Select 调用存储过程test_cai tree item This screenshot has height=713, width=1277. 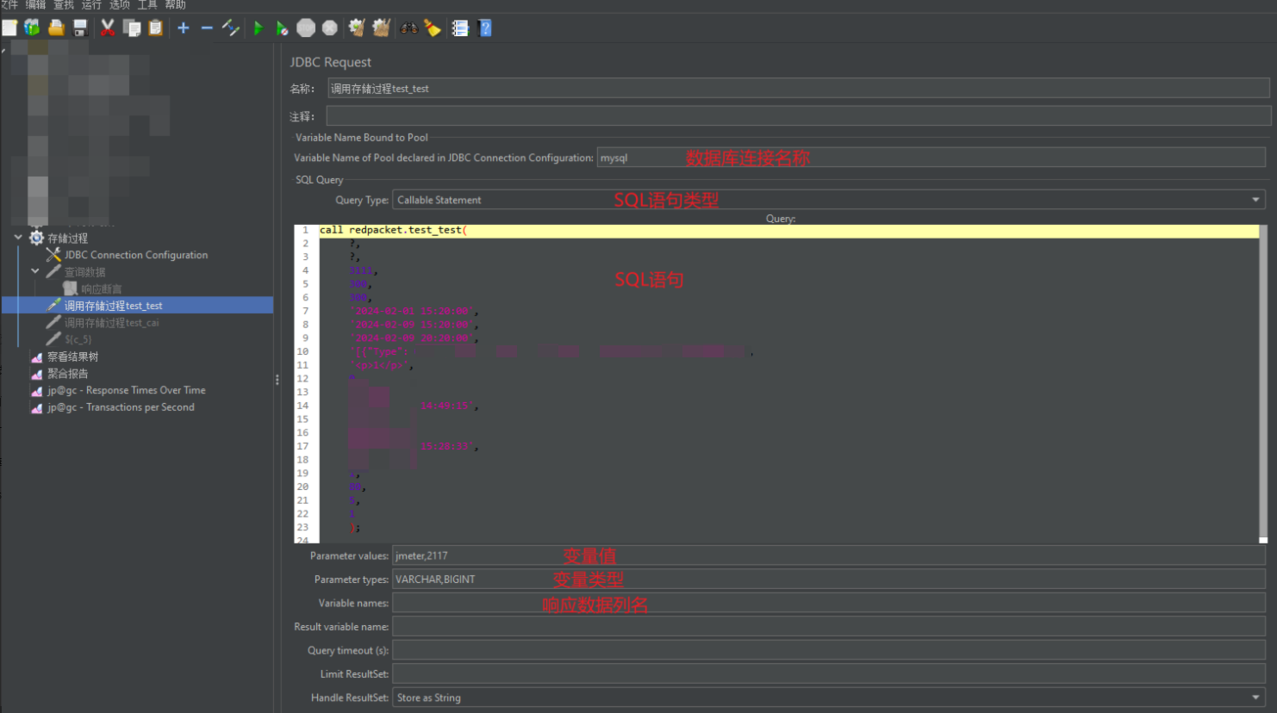(111, 323)
